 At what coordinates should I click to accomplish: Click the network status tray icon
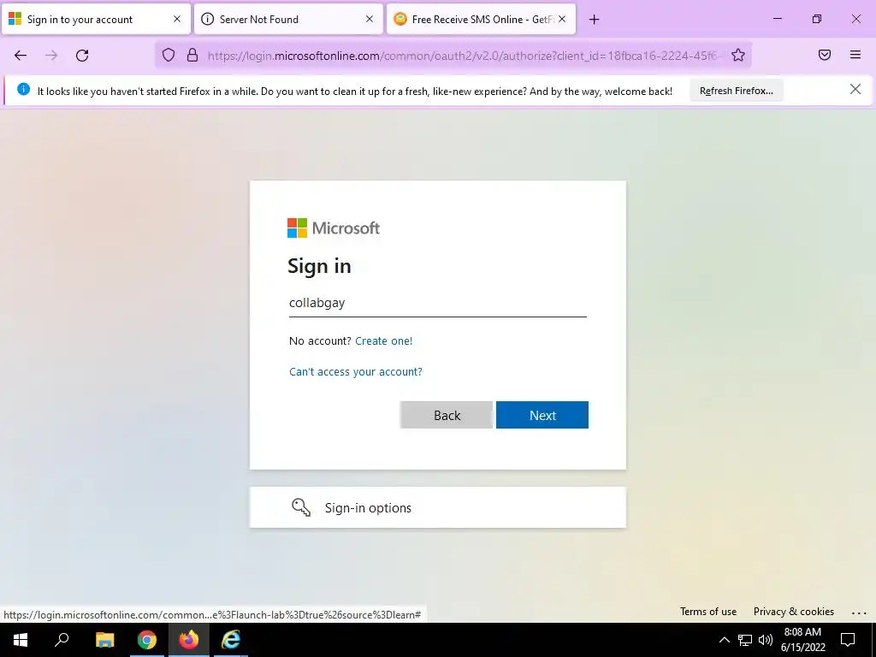pyautogui.click(x=745, y=640)
